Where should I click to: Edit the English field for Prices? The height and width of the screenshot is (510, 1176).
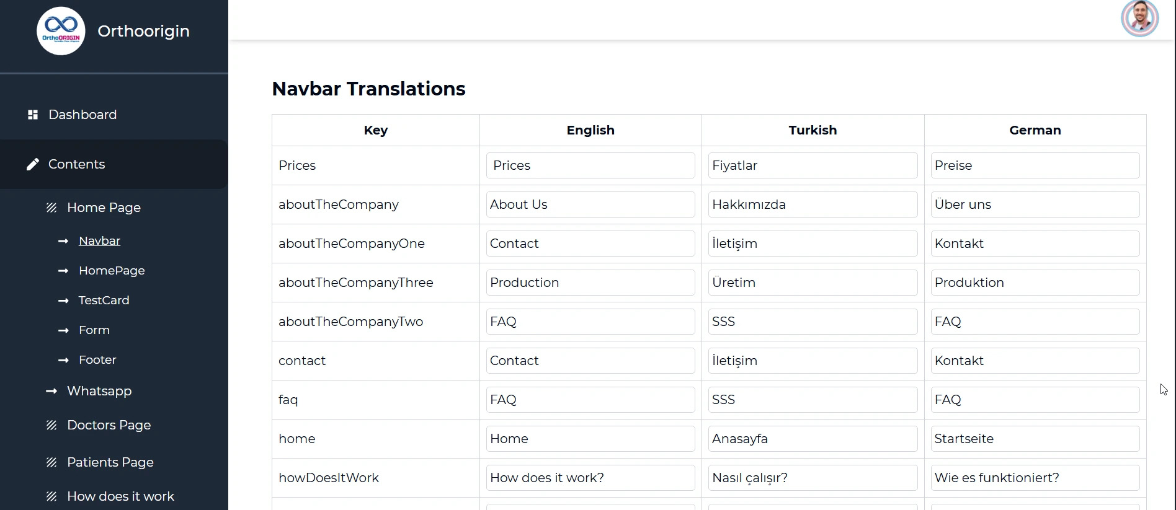(590, 165)
